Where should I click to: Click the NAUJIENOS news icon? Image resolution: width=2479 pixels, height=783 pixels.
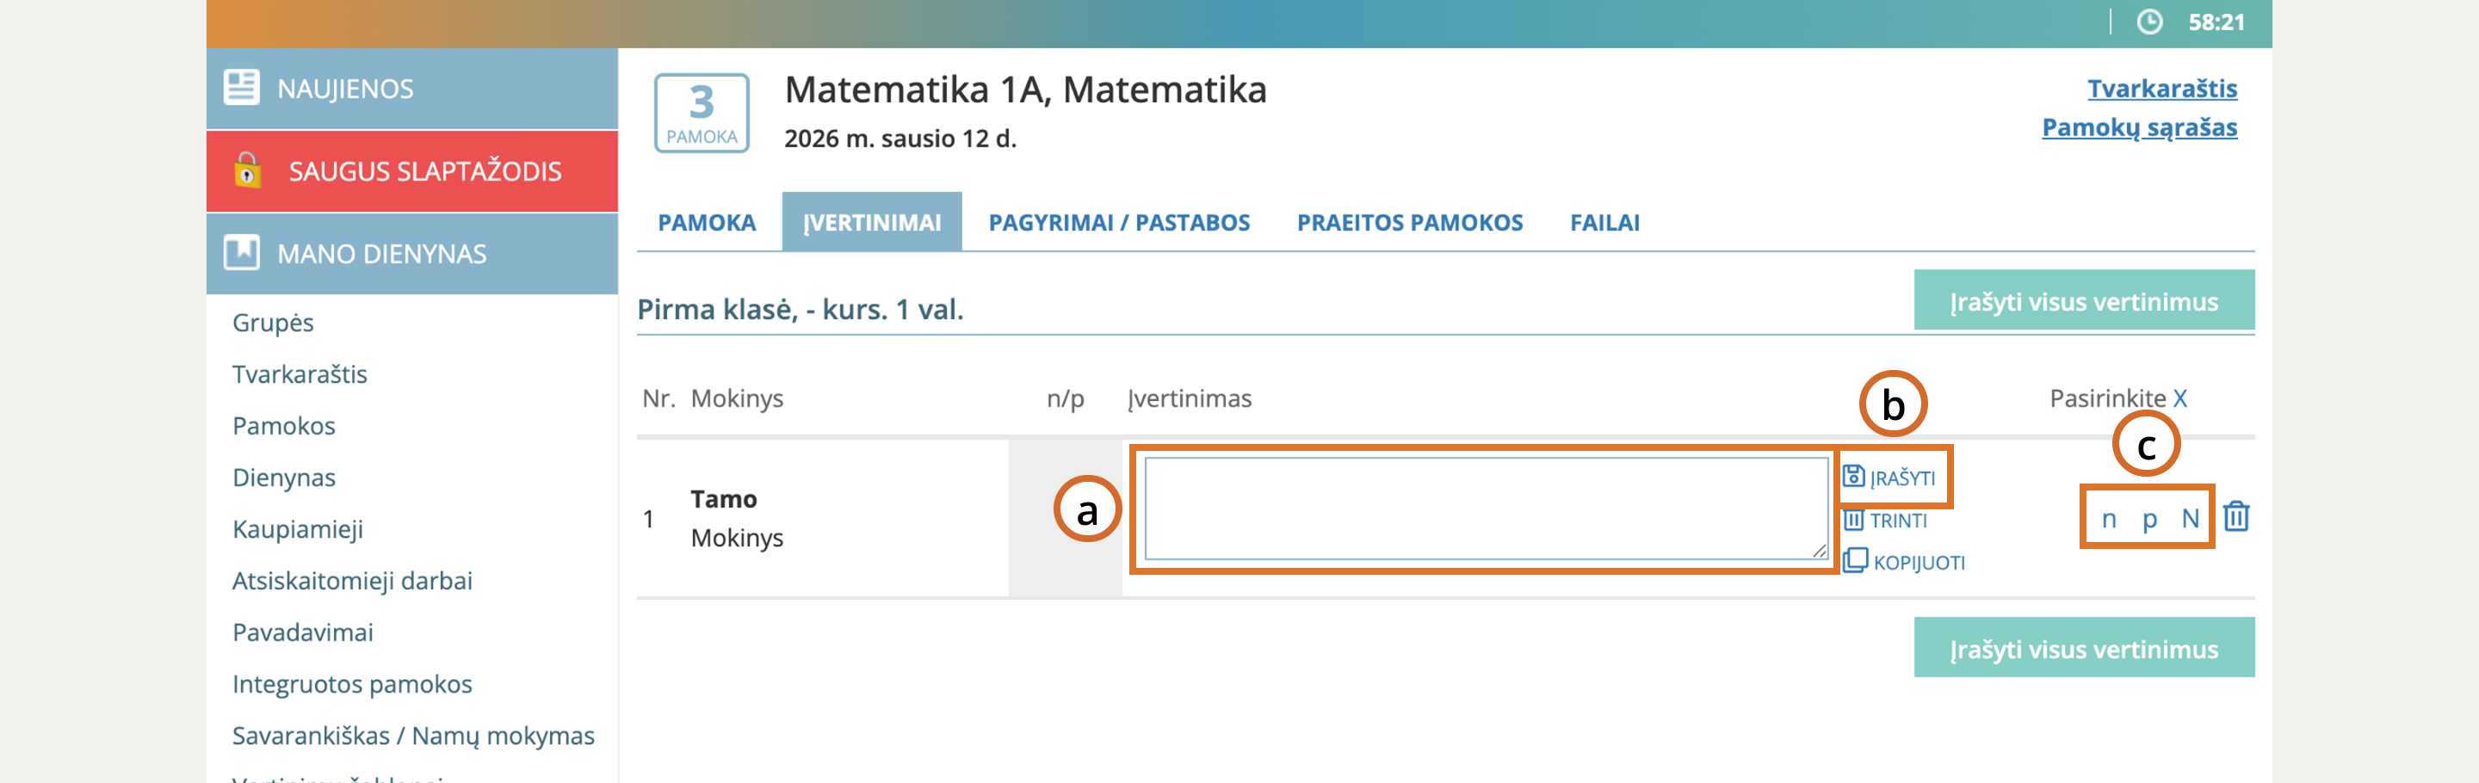pos(242,88)
